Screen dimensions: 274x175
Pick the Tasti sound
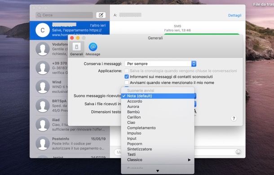pyautogui.click(x=158, y=154)
